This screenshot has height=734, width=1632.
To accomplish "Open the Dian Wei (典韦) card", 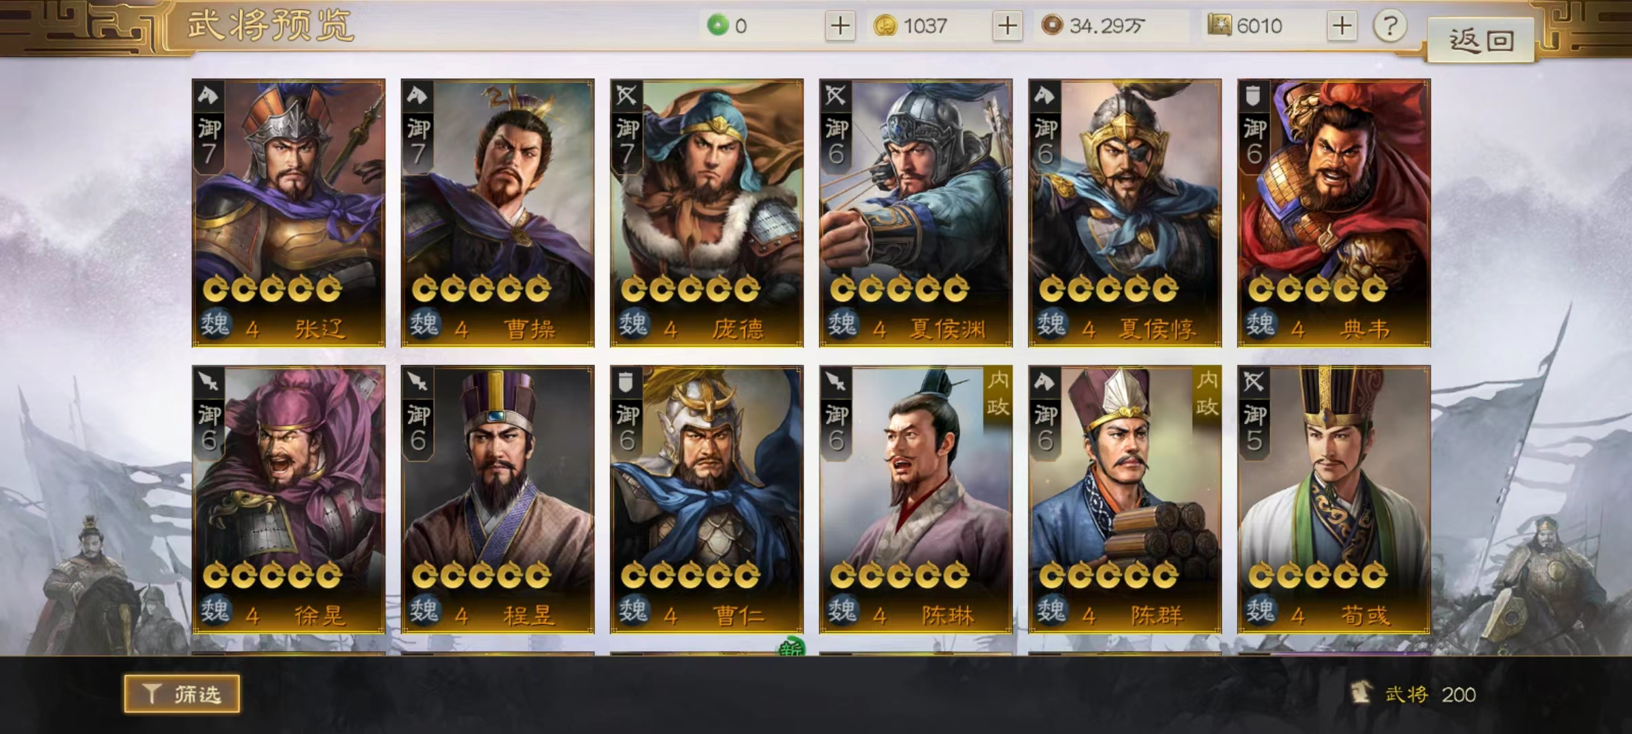I will (x=1333, y=213).
